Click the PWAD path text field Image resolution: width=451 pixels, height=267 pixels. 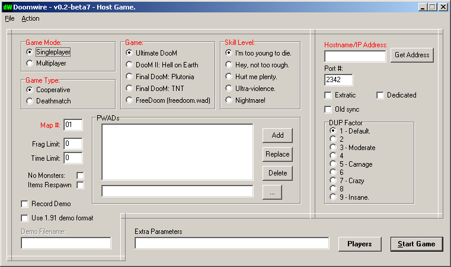click(177, 191)
